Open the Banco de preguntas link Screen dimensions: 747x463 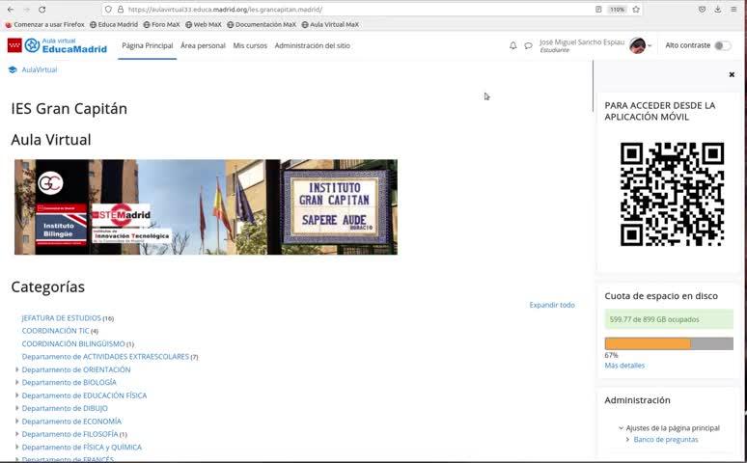666,439
